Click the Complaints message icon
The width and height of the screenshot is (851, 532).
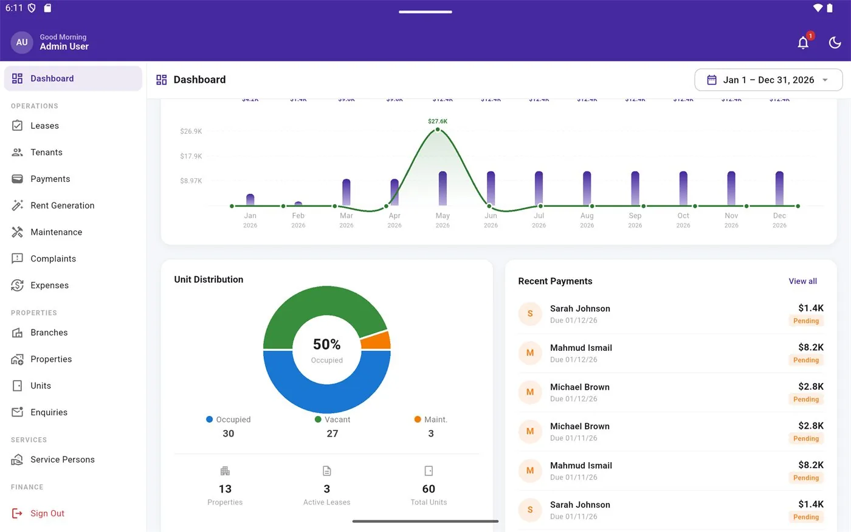tap(18, 259)
